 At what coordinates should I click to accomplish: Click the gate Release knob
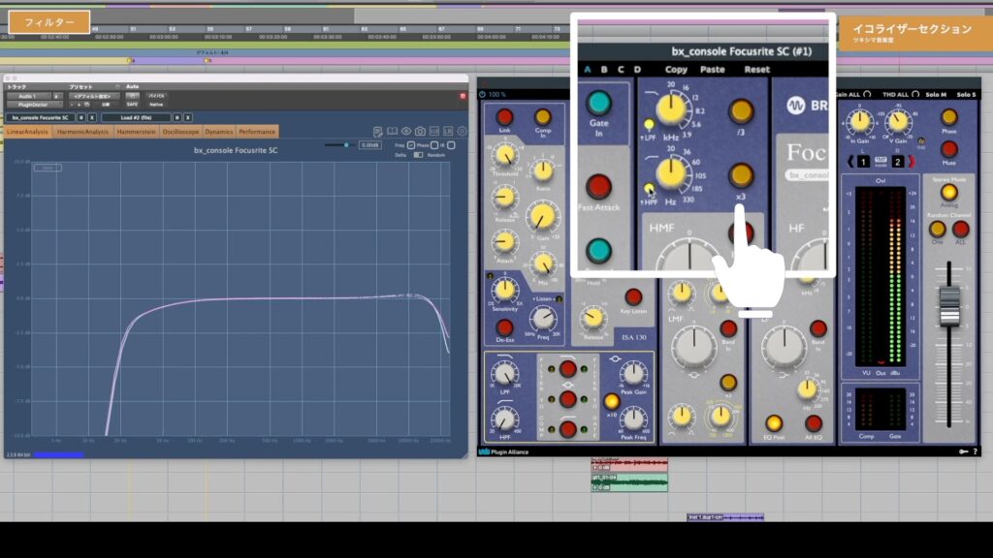593,318
